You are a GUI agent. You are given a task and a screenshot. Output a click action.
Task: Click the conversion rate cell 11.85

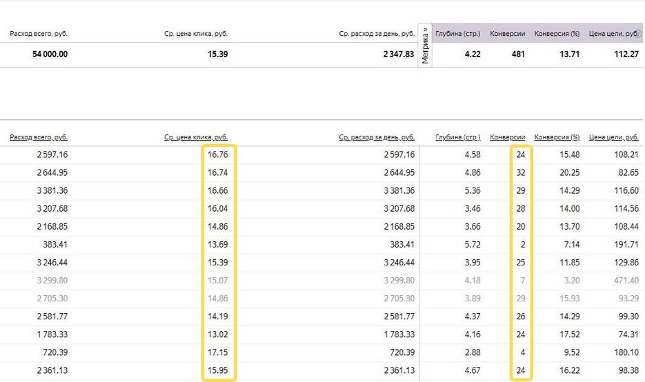coord(569,262)
